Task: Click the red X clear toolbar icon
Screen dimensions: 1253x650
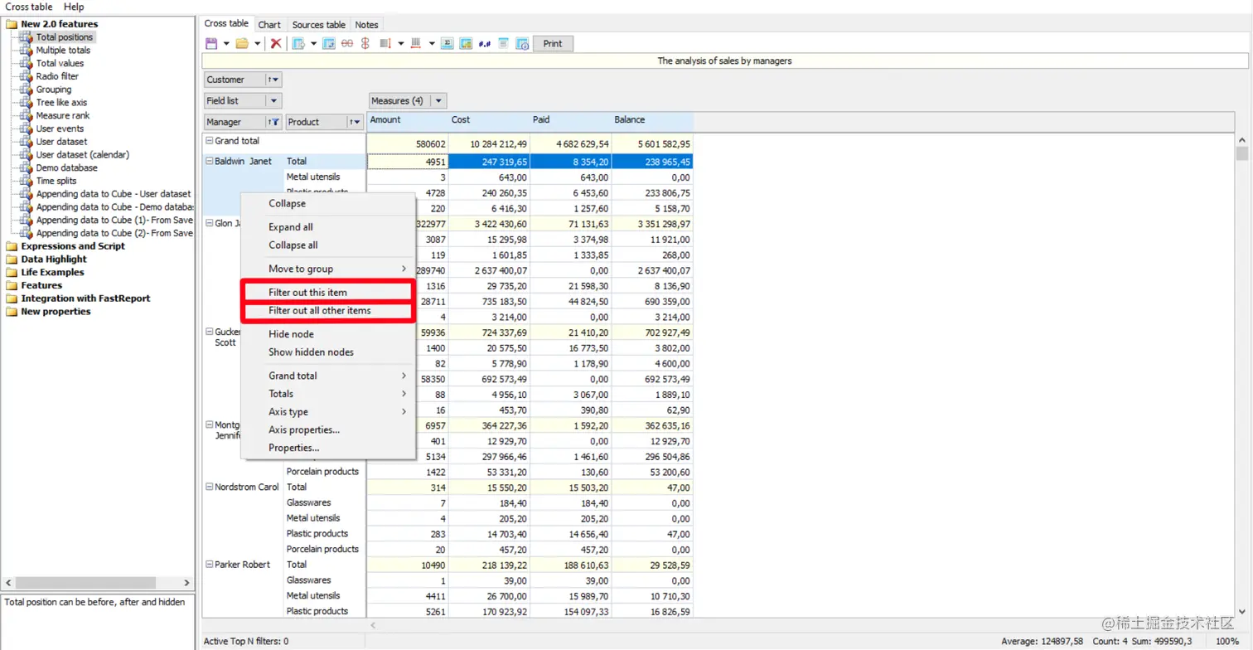Action: [x=276, y=44]
